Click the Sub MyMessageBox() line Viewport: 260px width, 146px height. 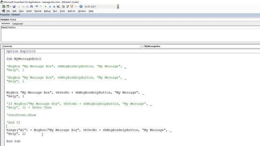coord(24,59)
